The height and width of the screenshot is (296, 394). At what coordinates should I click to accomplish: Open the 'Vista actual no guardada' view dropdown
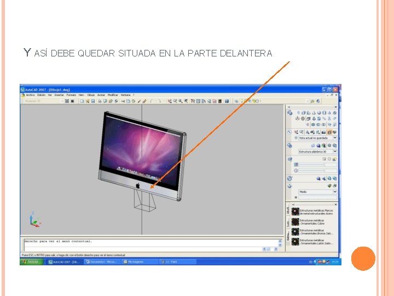[x=317, y=138]
